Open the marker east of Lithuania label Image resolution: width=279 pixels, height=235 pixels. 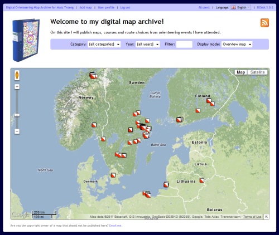coord(202,180)
